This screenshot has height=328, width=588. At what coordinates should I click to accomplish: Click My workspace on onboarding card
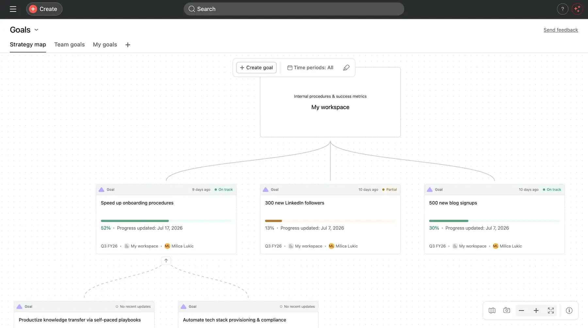[141, 246]
